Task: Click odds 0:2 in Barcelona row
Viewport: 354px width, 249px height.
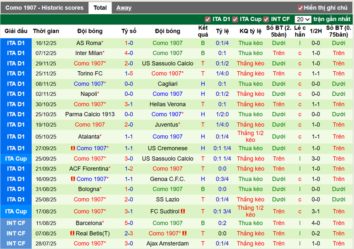Action: click(222, 223)
